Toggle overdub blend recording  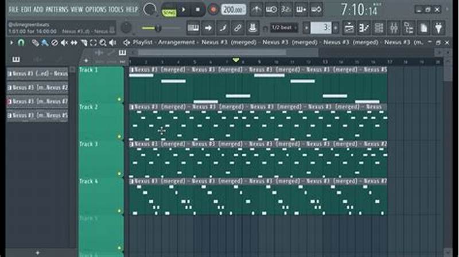pyautogui.click(x=301, y=10)
